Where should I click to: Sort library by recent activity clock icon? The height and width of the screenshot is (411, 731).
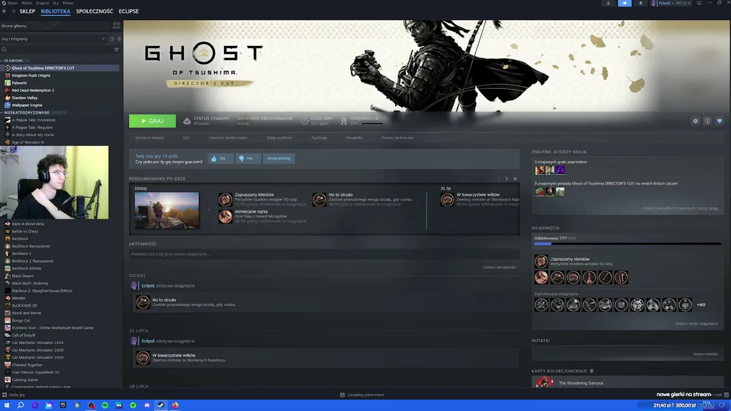(112, 39)
